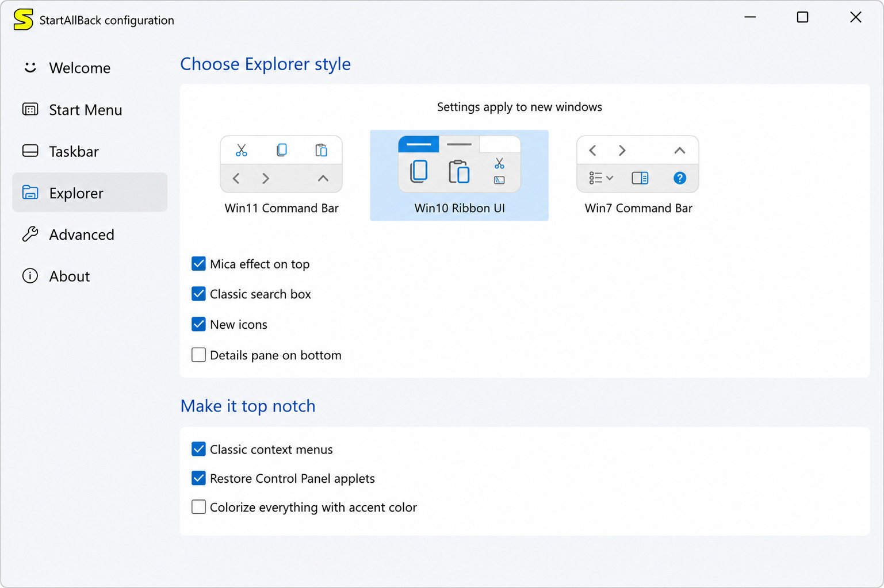Choose the Win11 Command Bar style thumbnail

click(281, 164)
